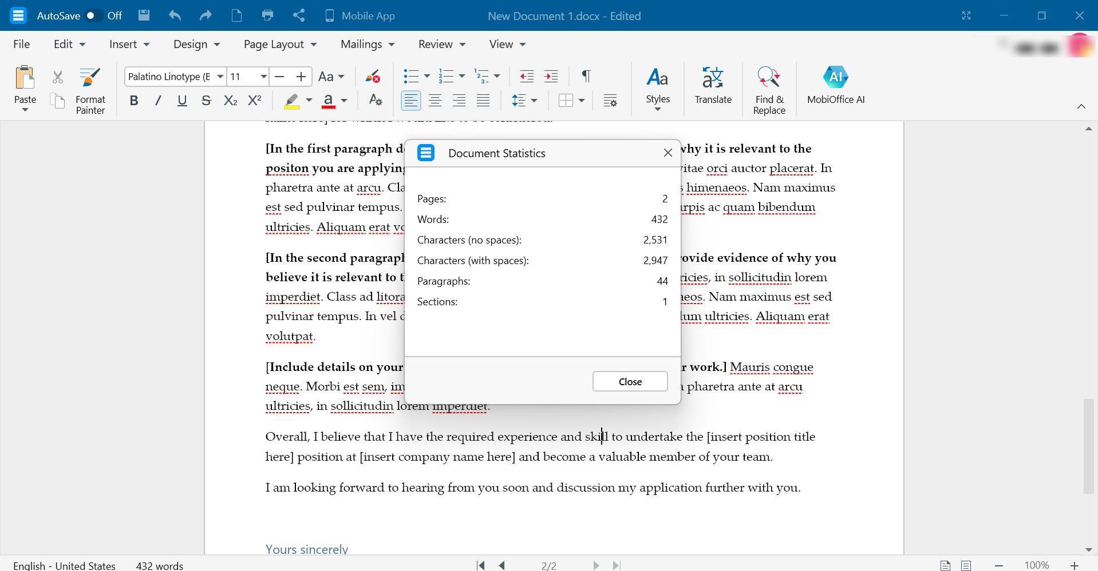The width and height of the screenshot is (1098, 571).
Task: Redo the last action
Action: [x=206, y=15]
